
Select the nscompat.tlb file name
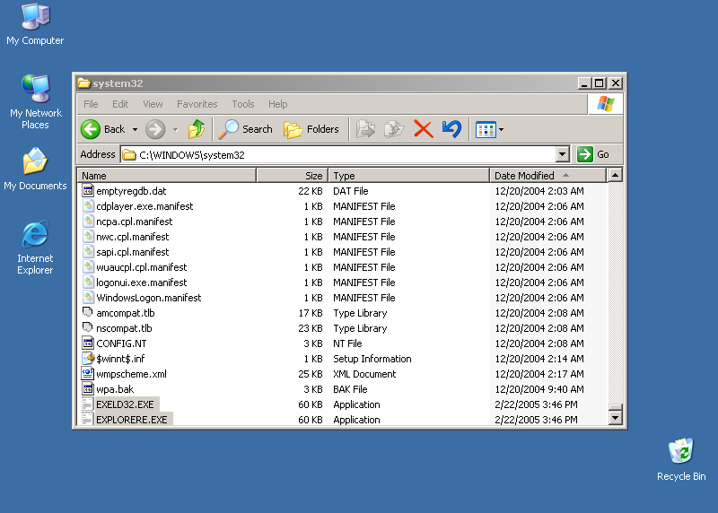point(124,328)
